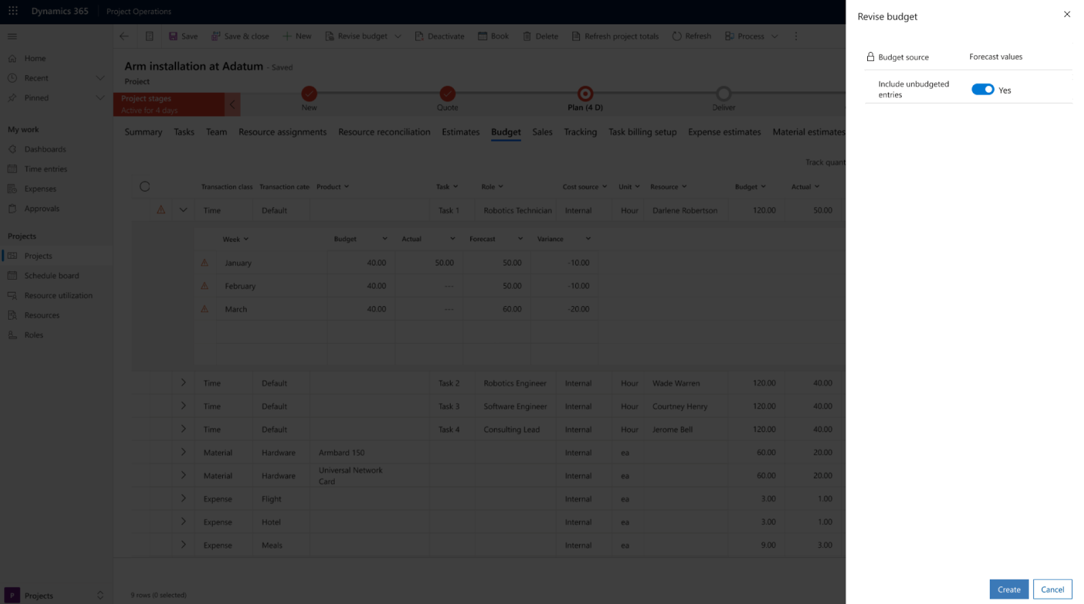Switch to the Summary tab
The width and height of the screenshot is (1084, 604).
pyautogui.click(x=143, y=132)
